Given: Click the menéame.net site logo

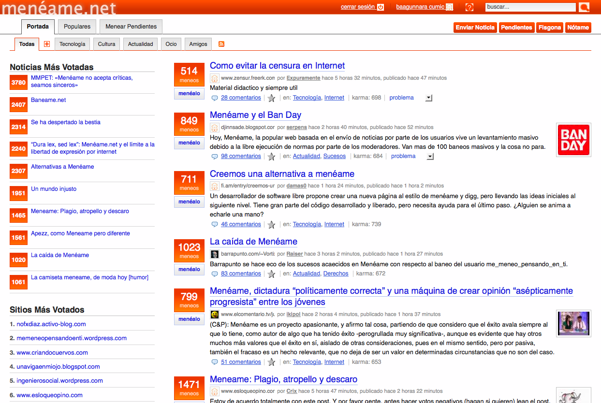Looking at the screenshot, I should point(59,8).
